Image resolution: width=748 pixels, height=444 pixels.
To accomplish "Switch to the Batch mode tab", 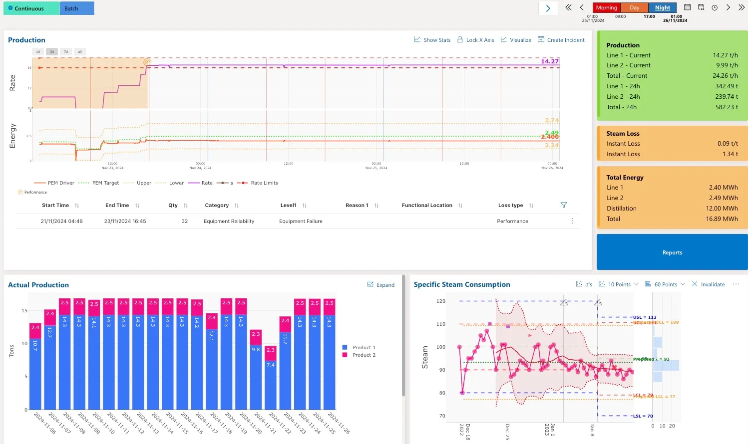I will (x=77, y=8).
